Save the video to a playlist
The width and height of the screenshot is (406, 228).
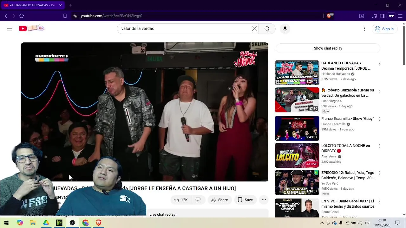pos(245,200)
